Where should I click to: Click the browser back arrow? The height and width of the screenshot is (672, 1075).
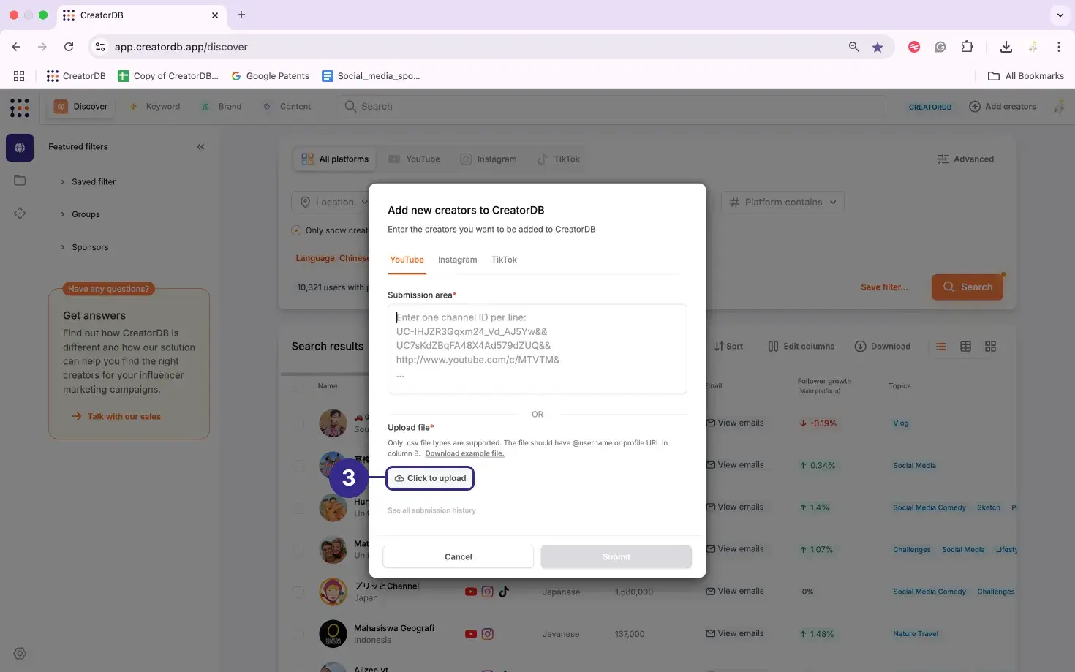click(x=16, y=47)
